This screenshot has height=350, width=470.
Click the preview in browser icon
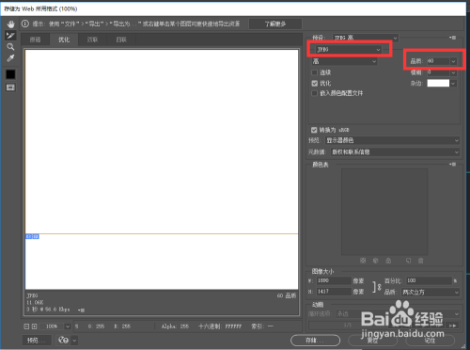pos(63,340)
